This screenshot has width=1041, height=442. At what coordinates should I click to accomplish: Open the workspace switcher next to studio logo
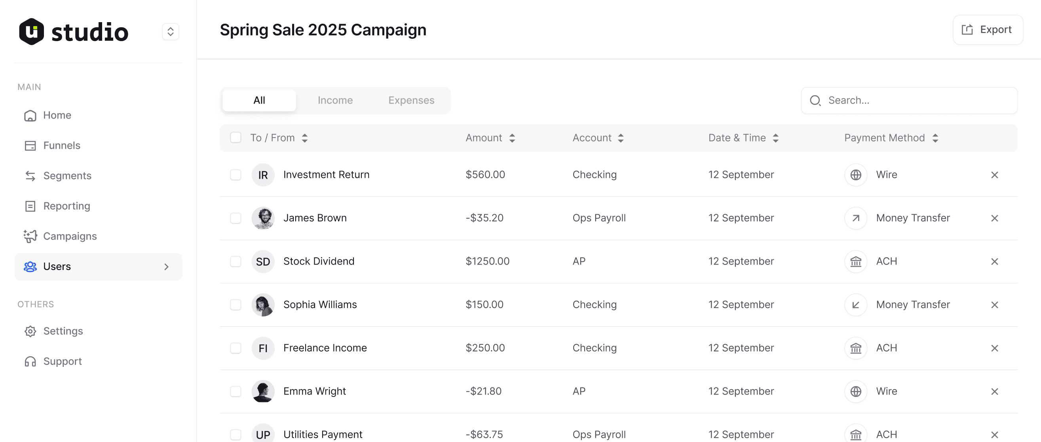pos(171,32)
